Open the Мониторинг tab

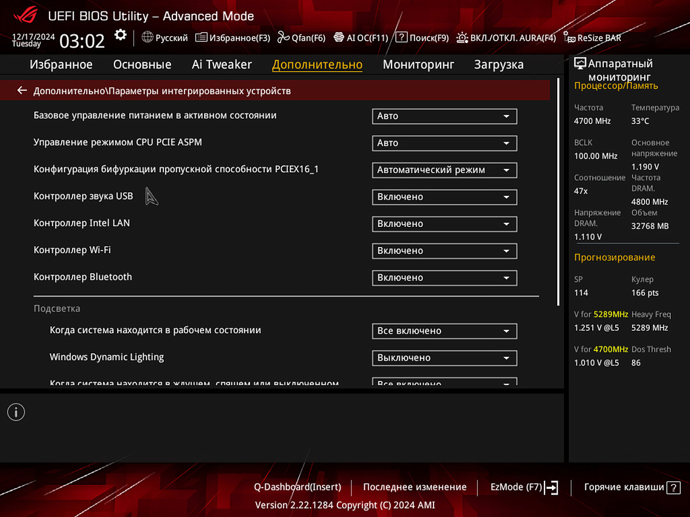point(419,64)
